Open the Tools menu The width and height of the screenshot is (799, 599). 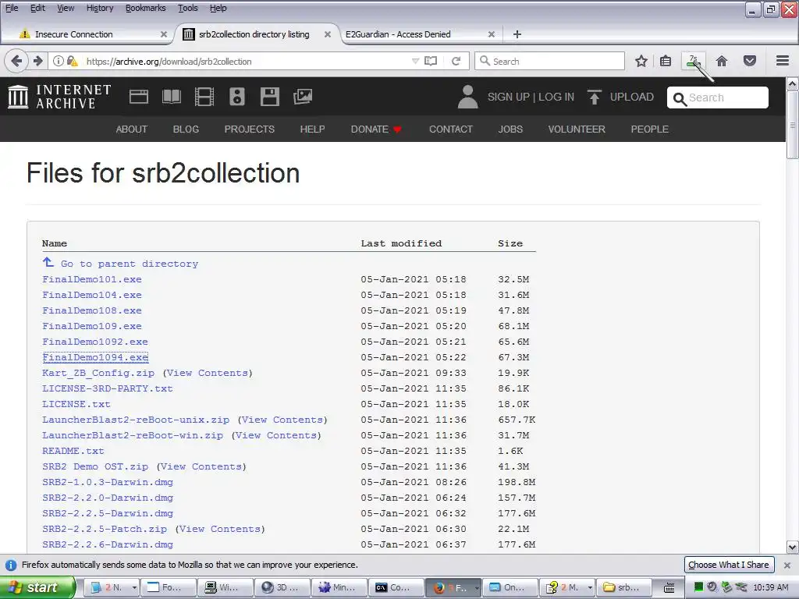tap(187, 8)
